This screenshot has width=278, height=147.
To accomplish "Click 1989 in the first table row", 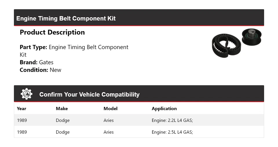I will tap(22, 120).
